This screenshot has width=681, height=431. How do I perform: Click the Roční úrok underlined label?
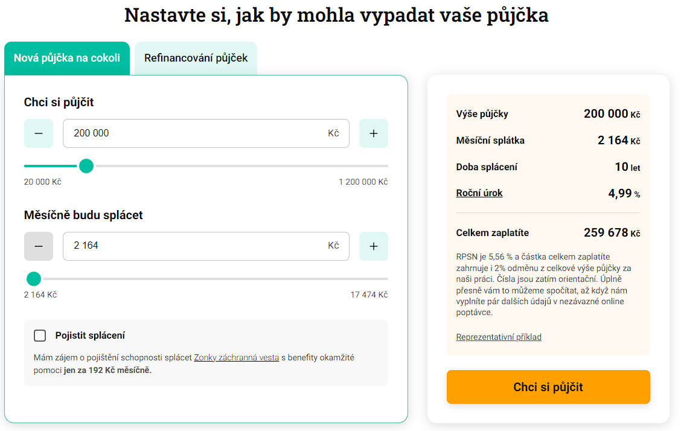(x=479, y=193)
